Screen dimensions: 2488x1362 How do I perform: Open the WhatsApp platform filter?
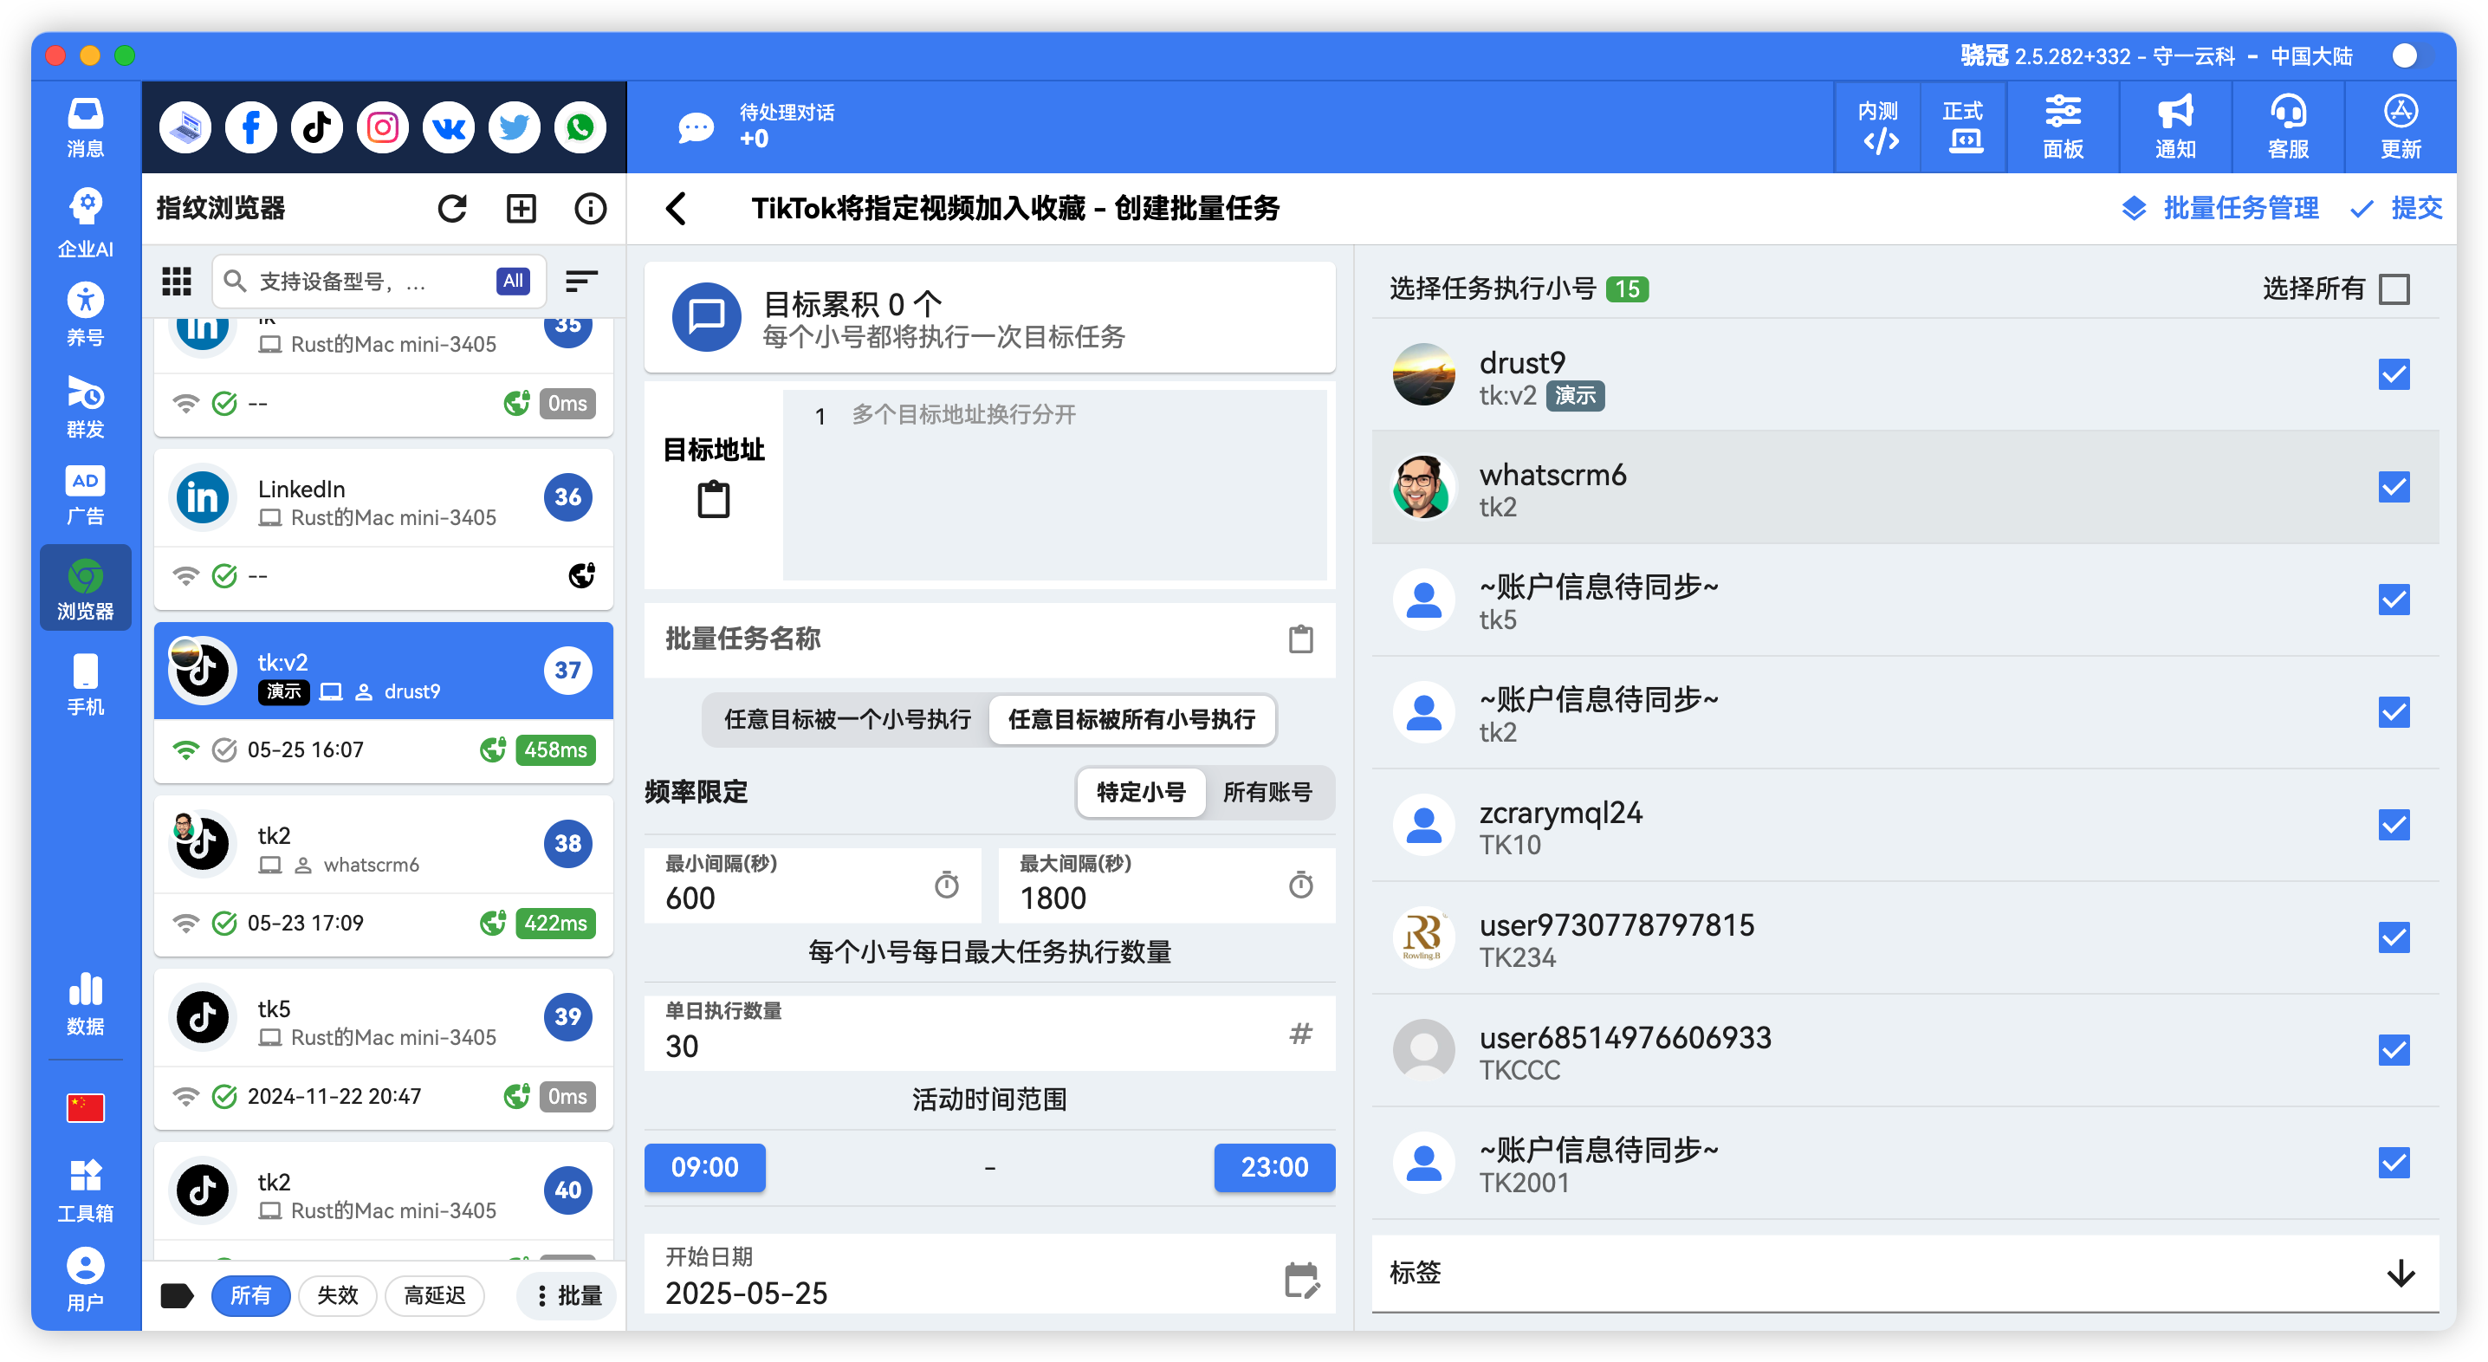click(580, 126)
